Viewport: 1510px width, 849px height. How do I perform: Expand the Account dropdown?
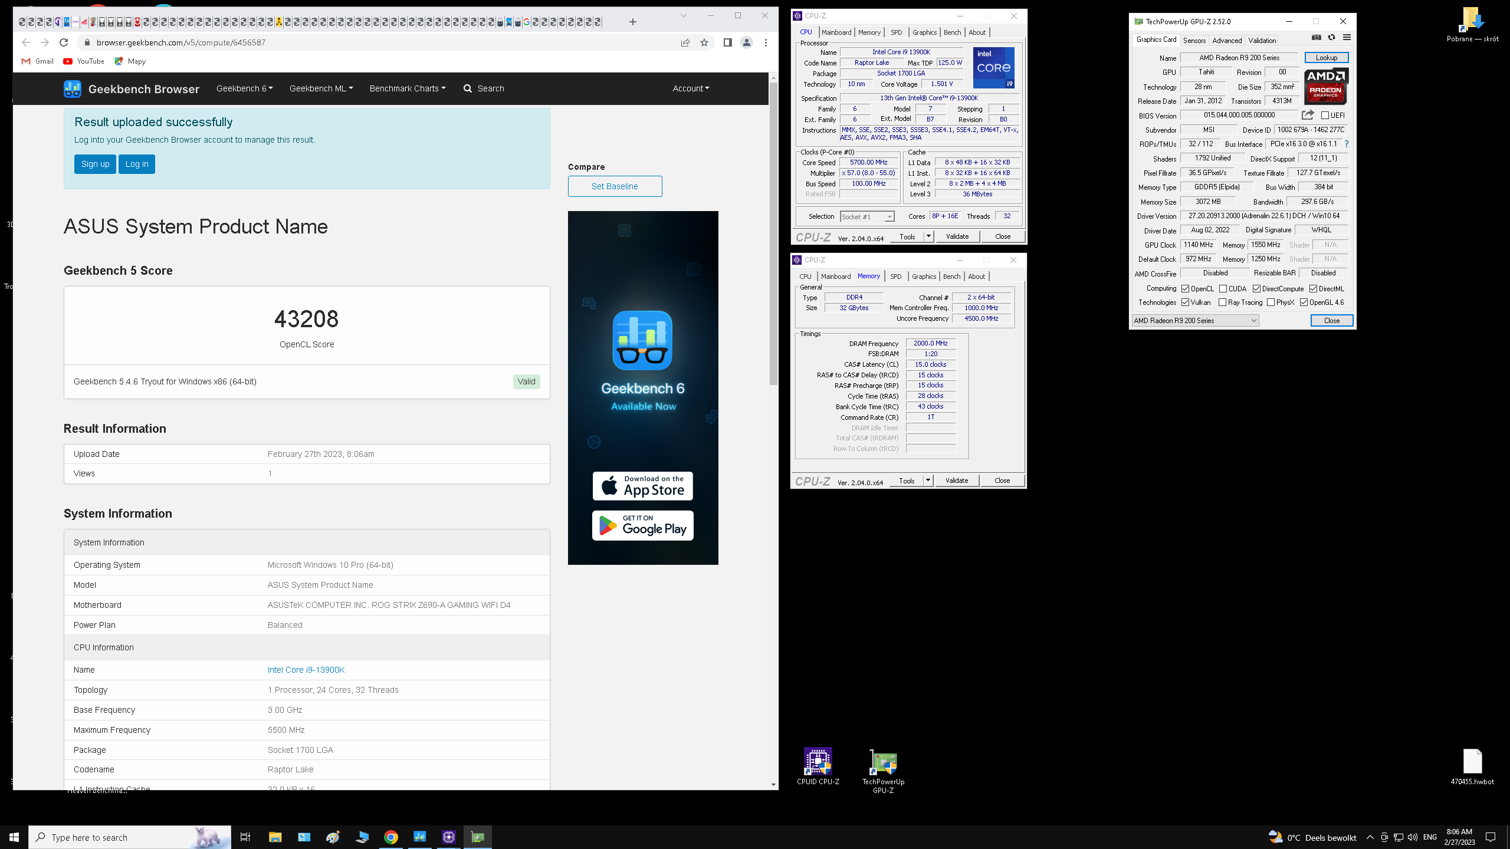pos(691,88)
